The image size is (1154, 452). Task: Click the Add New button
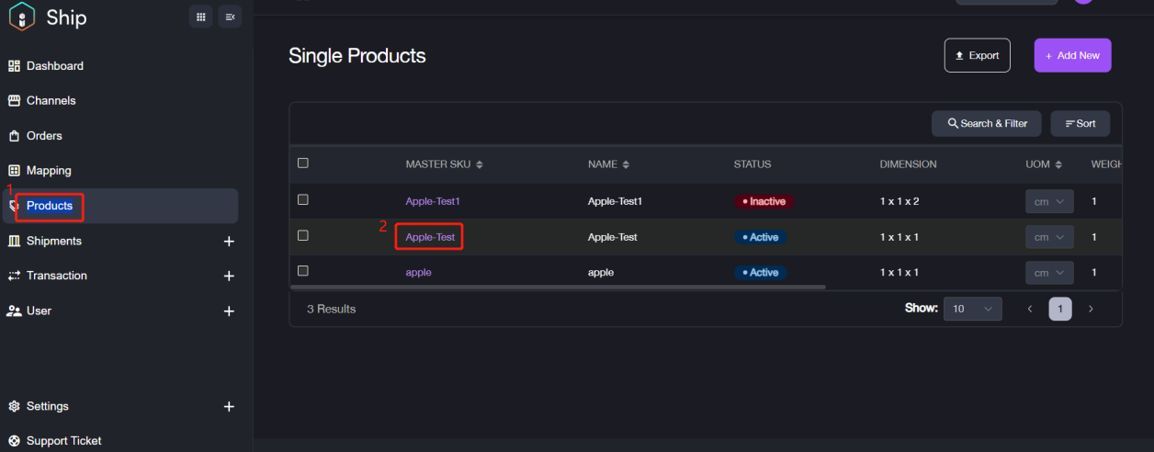point(1072,55)
